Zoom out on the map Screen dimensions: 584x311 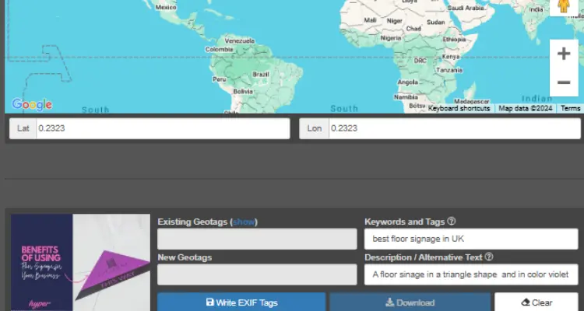pyautogui.click(x=564, y=82)
